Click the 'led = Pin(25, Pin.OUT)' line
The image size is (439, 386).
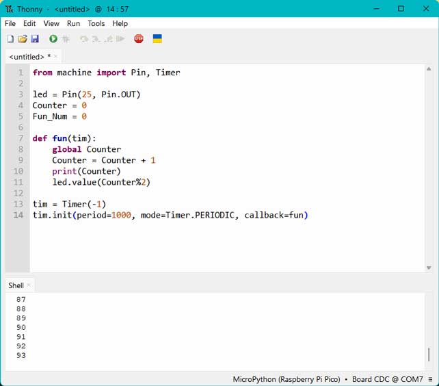pos(87,94)
